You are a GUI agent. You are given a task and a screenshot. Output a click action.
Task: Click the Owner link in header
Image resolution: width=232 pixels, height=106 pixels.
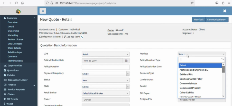(111, 30)
